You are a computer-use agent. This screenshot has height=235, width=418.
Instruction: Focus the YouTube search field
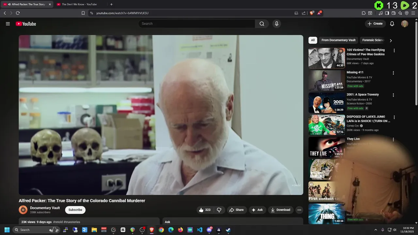click(x=197, y=23)
